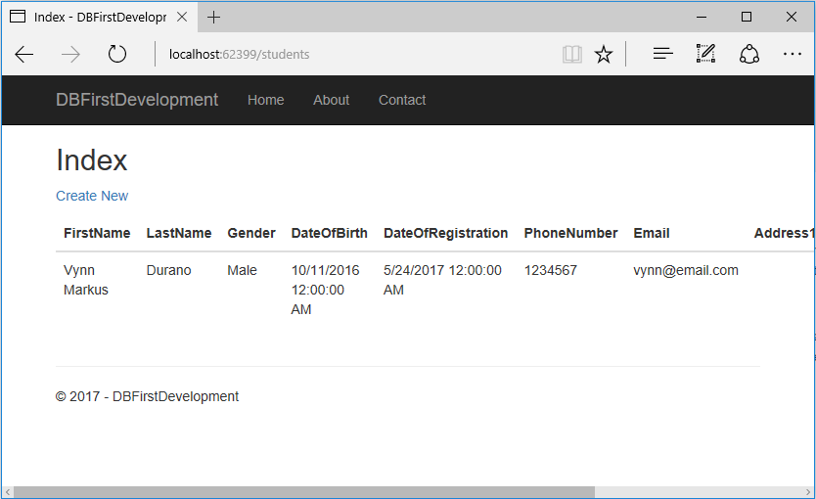This screenshot has height=499, width=816.
Task: Click the DateOfRegistration column header
Action: (x=445, y=233)
